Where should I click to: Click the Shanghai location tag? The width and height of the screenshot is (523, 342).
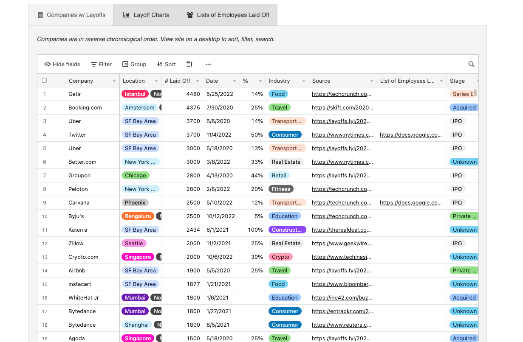137,325
